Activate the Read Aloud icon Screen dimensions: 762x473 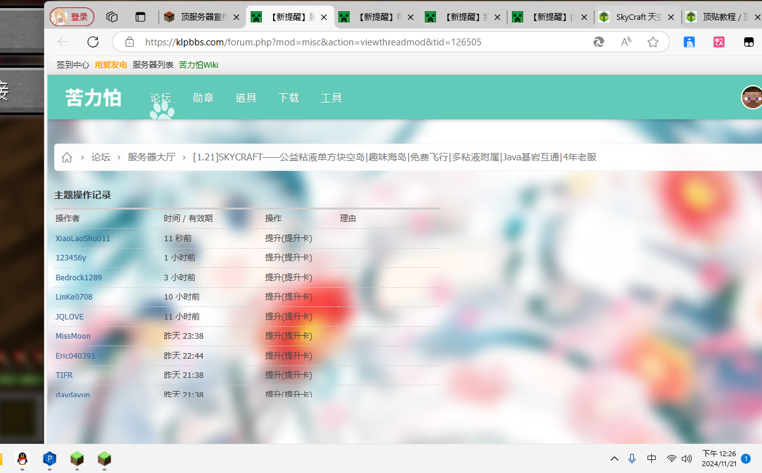(x=626, y=42)
